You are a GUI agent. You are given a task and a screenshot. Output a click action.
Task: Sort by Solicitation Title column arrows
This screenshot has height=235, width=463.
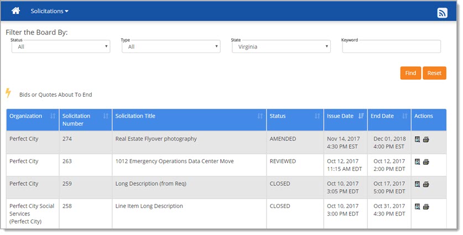coord(260,116)
